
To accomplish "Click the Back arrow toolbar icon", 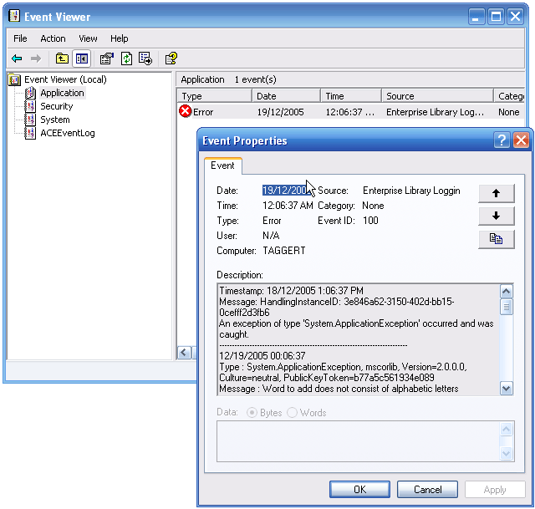I will click(17, 59).
